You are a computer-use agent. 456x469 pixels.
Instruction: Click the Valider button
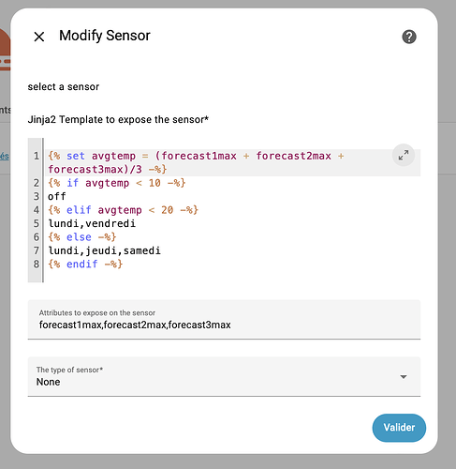coord(399,428)
